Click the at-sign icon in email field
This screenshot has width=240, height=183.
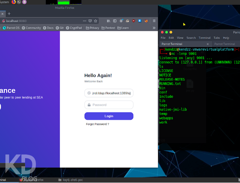pyautogui.click(x=89, y=93)
